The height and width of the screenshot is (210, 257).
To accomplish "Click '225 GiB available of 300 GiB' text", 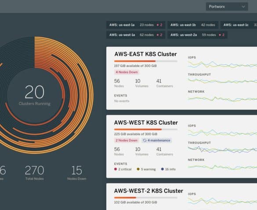I will [x=136, y=134].
